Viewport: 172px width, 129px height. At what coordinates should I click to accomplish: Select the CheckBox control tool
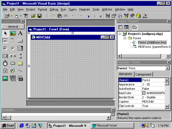point(5,48)
